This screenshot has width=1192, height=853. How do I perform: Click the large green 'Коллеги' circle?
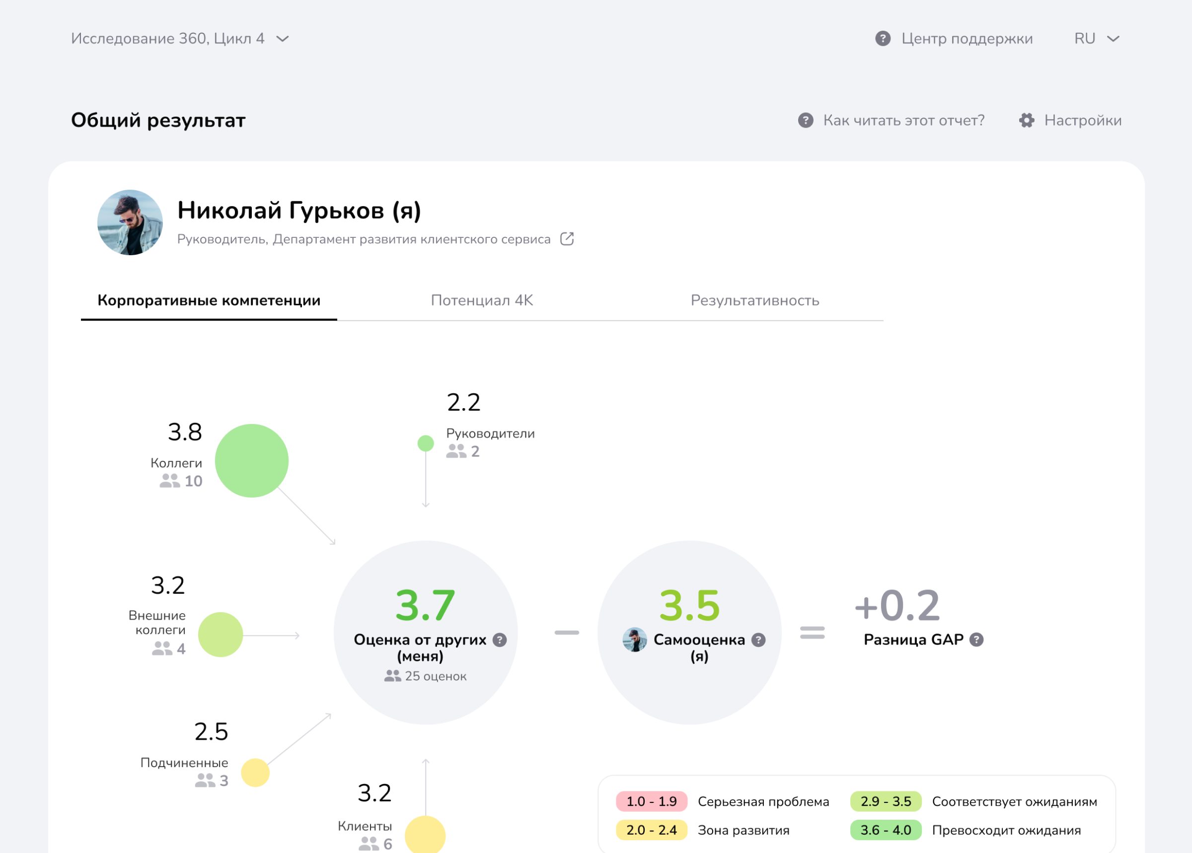click(x=252, y=461)
